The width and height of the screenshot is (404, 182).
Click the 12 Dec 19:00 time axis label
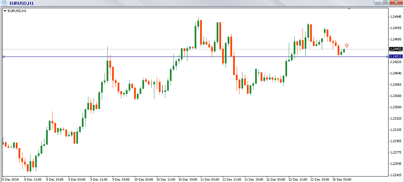pos(320,180)
